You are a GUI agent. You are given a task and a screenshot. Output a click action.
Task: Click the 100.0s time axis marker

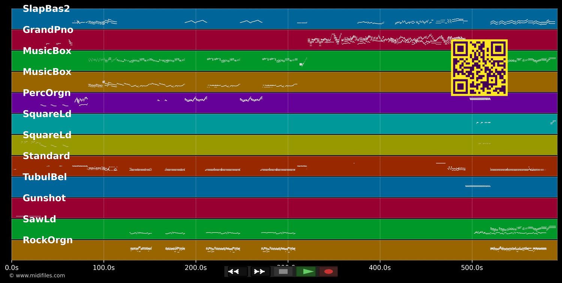tap(103, 268)
